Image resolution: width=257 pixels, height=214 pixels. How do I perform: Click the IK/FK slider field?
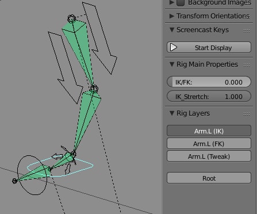[209, 82]
